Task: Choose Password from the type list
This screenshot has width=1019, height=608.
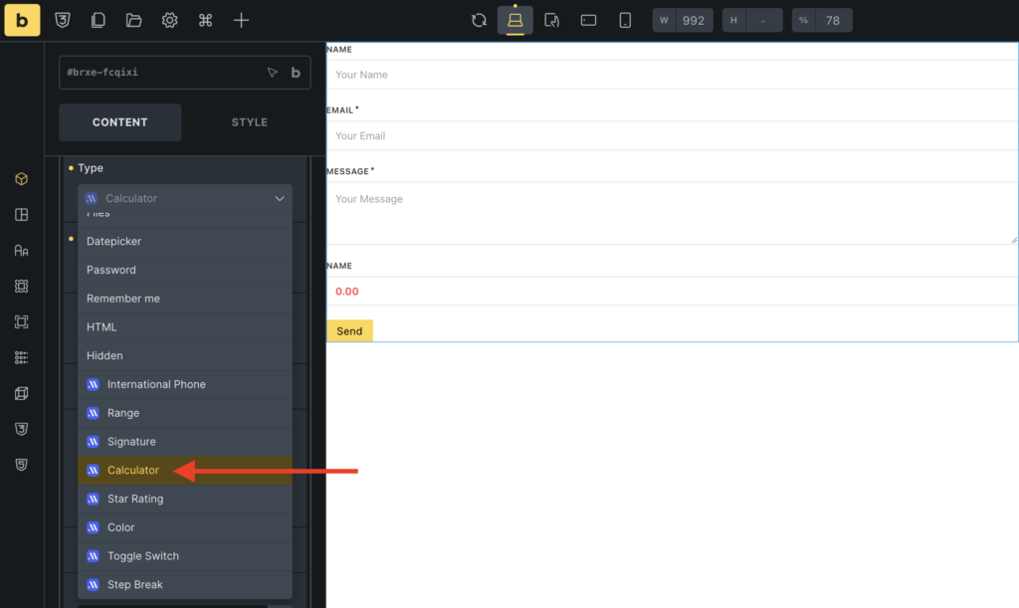Action: (184, 270)
